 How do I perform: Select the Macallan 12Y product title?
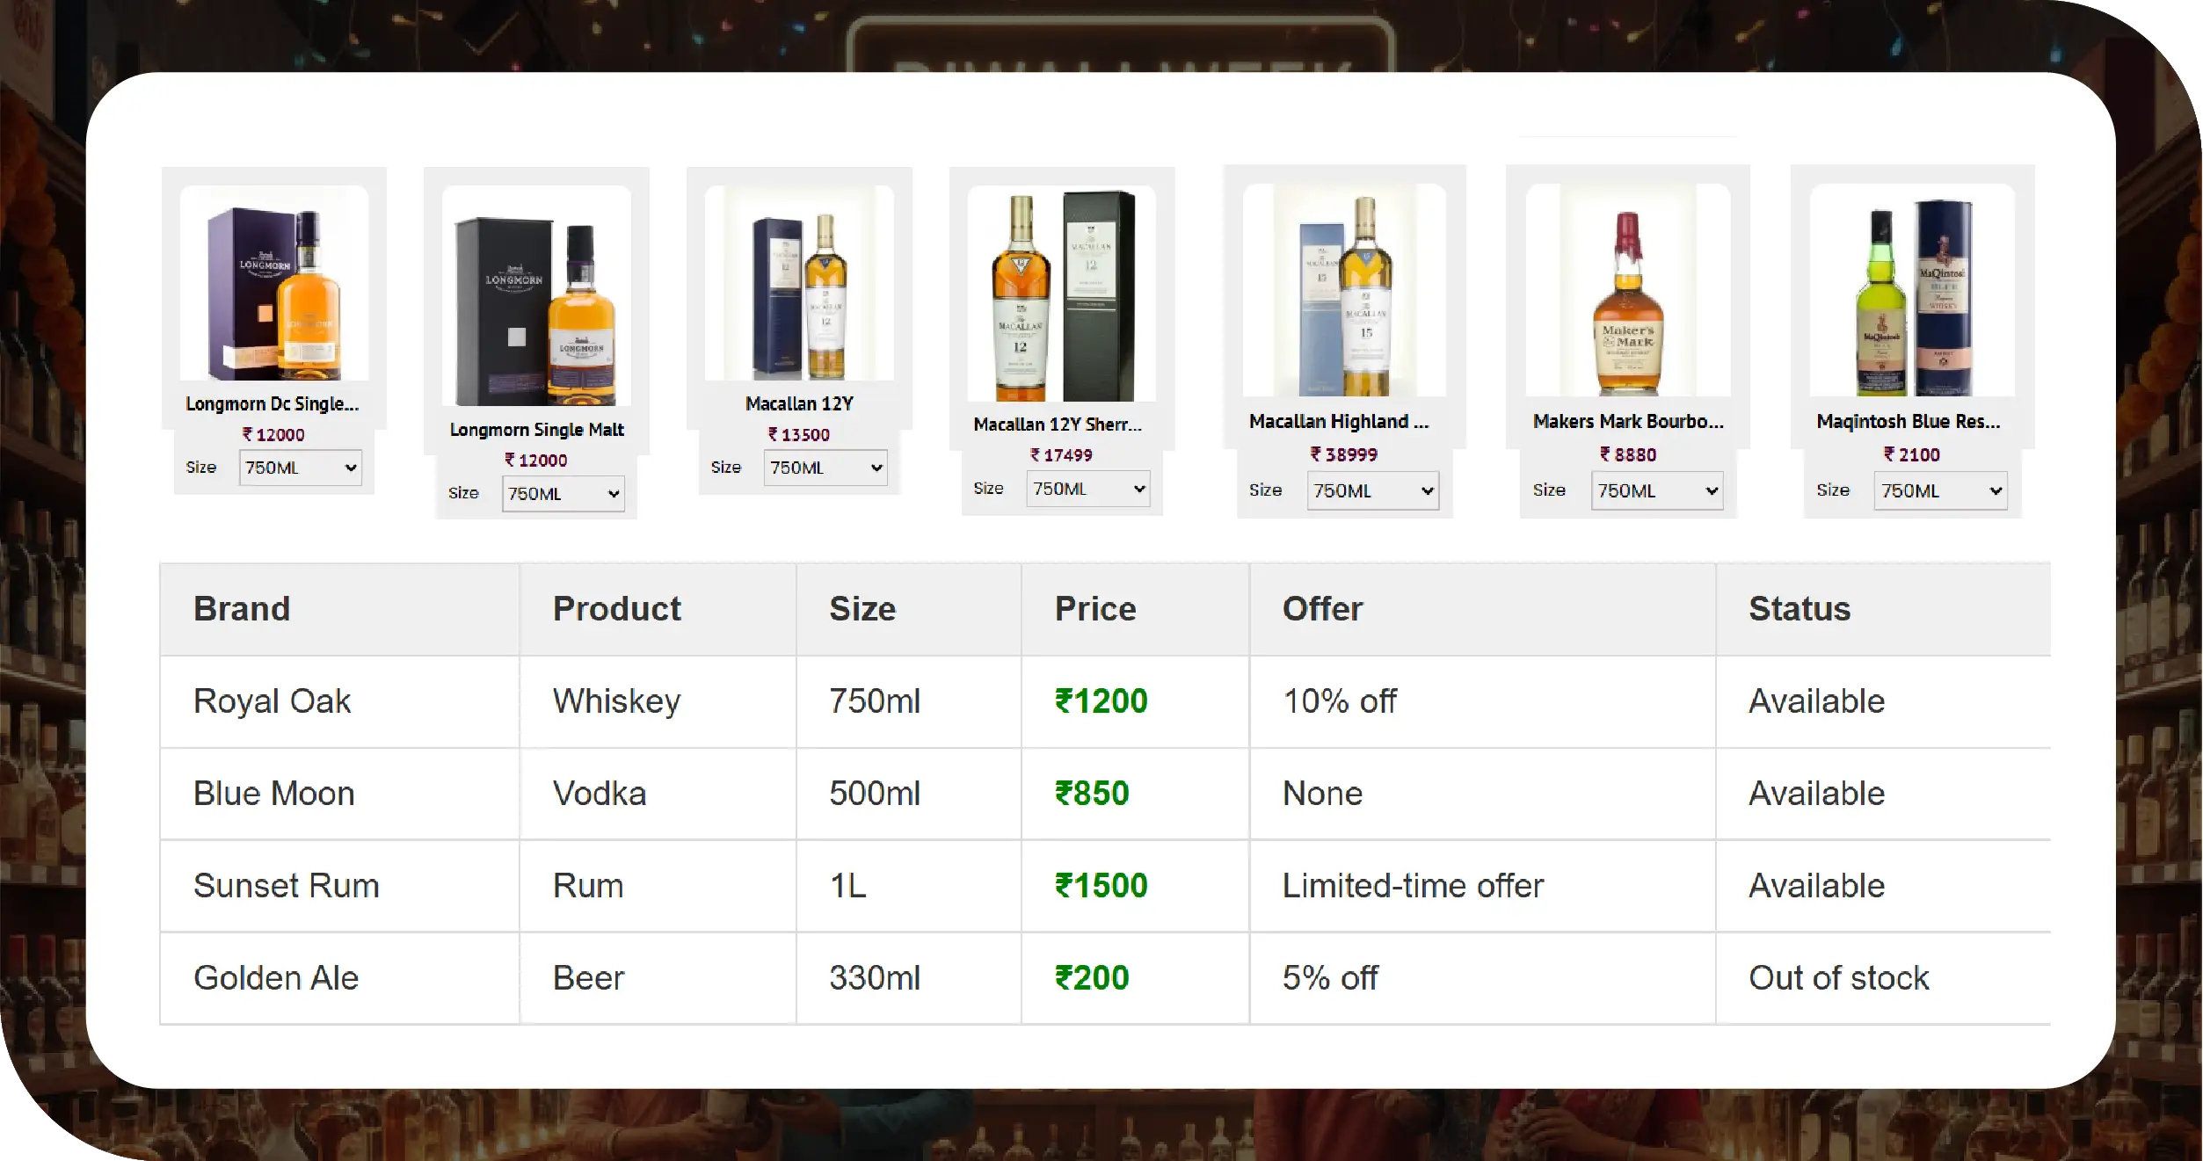(798, 403)
